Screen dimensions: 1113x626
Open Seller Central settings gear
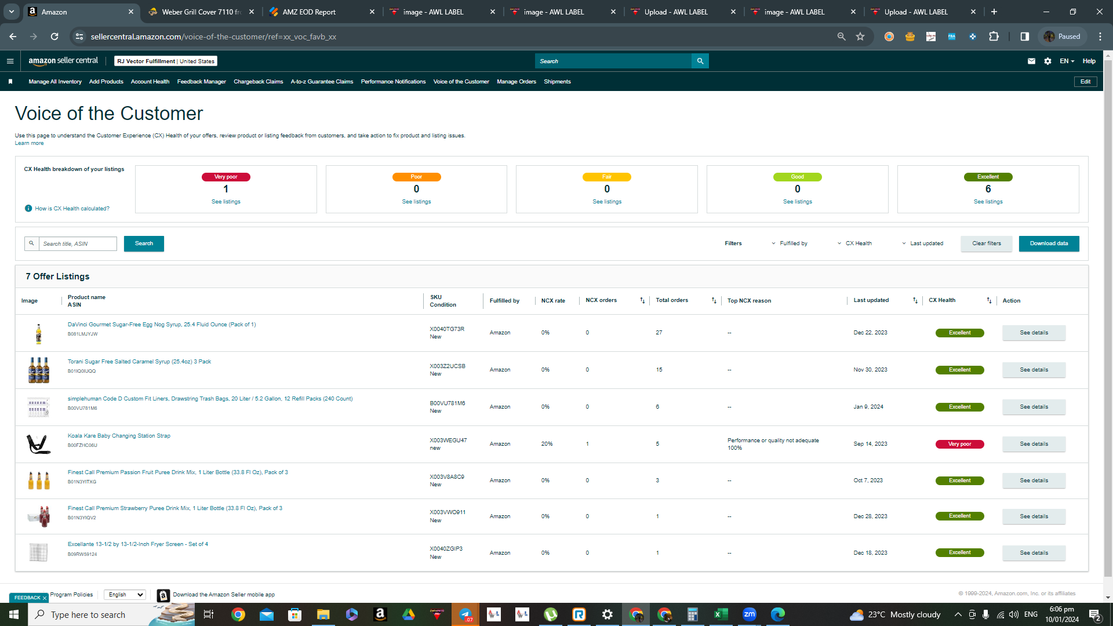coord(1047,61)
